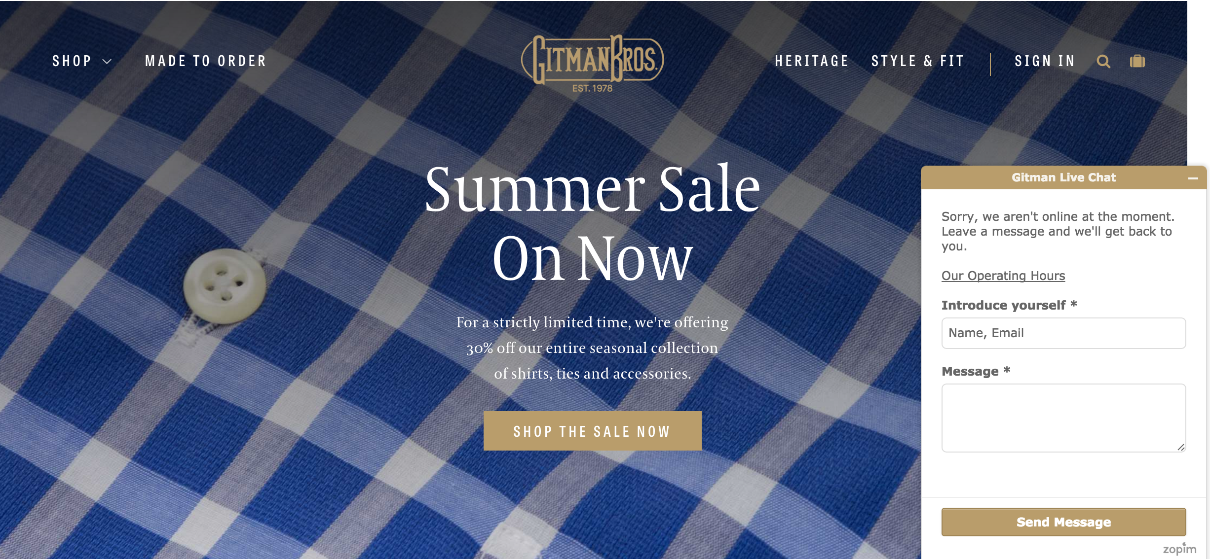This screenshot has height=559, width=1210.
Task: Click the Sign In link
Action: [x=1045, y=61]
